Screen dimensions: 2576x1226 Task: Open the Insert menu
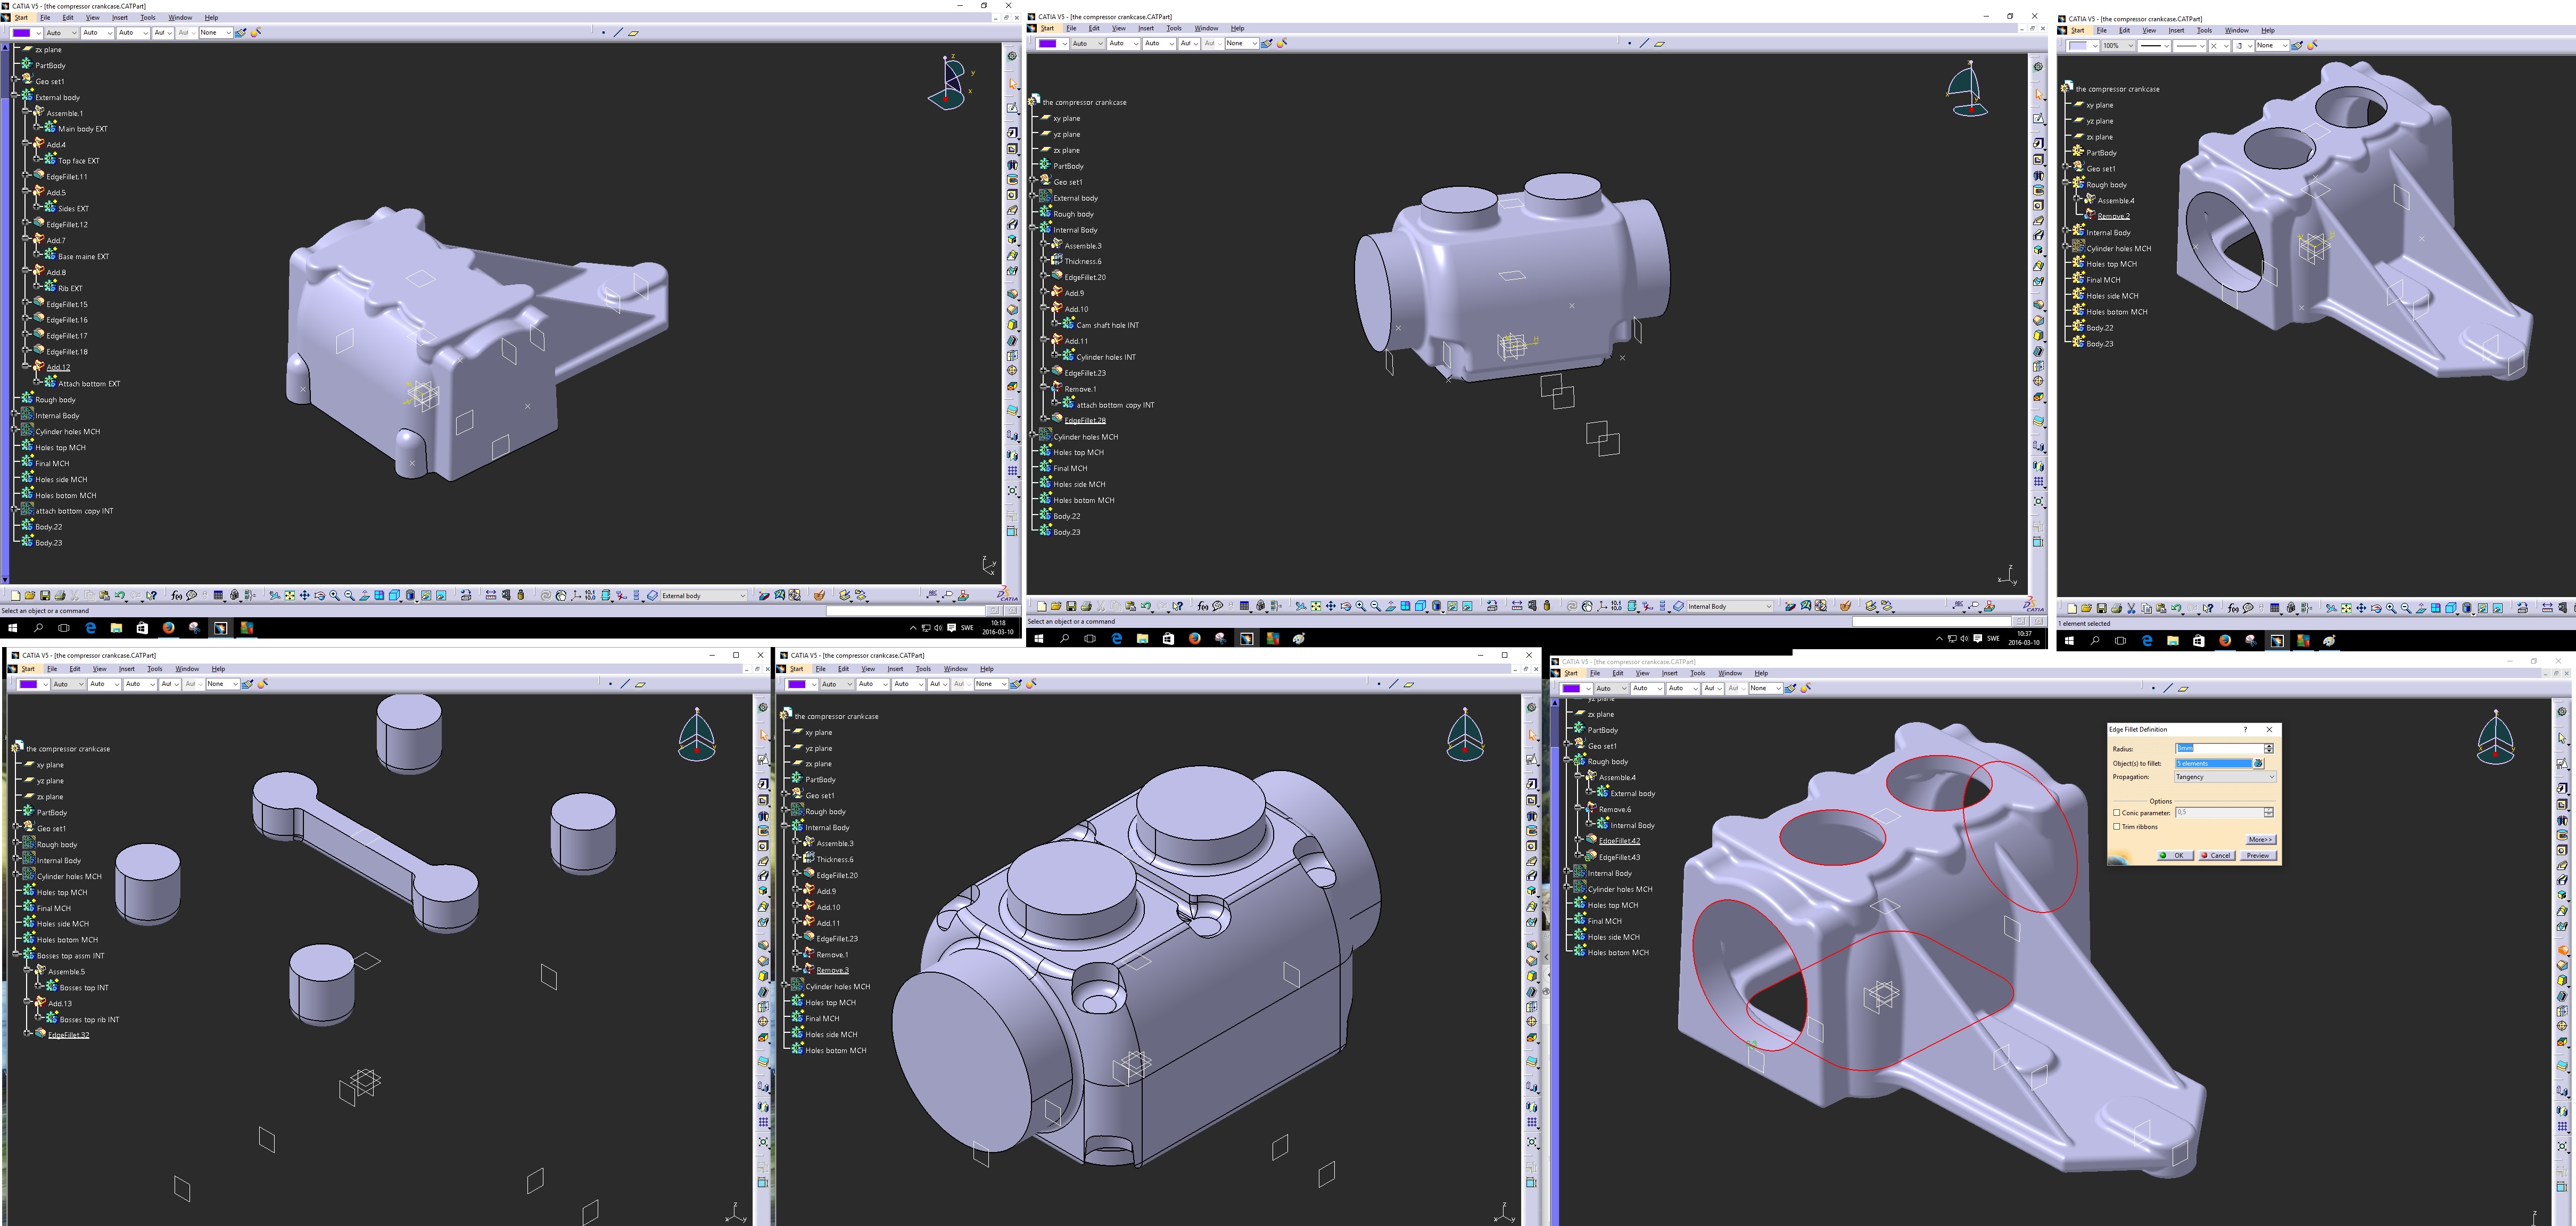(119, 17)
